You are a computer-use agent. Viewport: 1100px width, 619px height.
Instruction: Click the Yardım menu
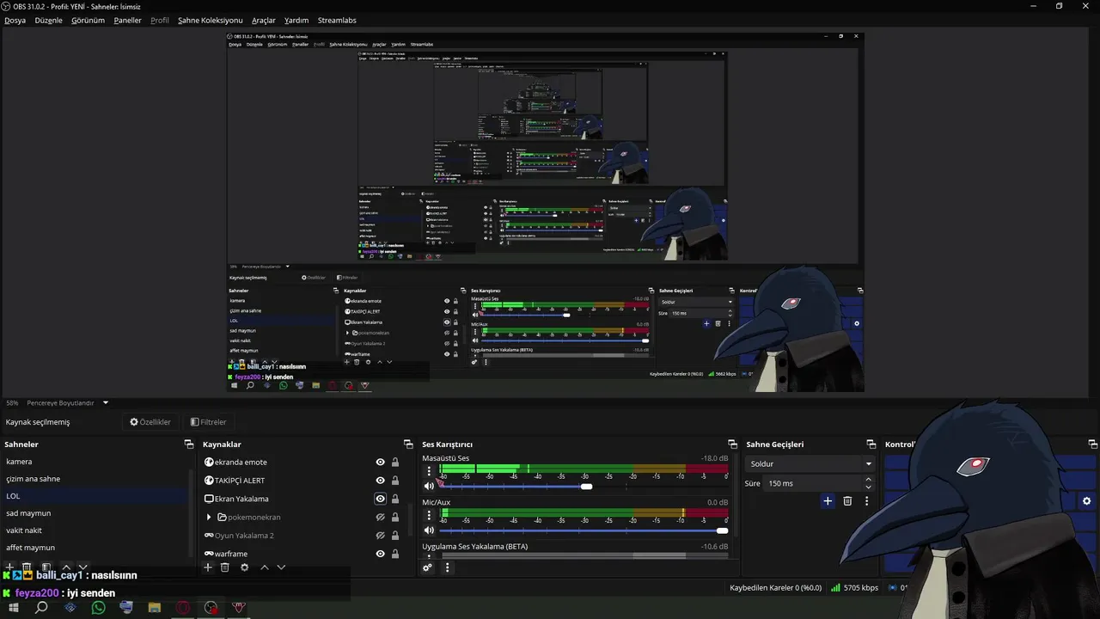296,20
